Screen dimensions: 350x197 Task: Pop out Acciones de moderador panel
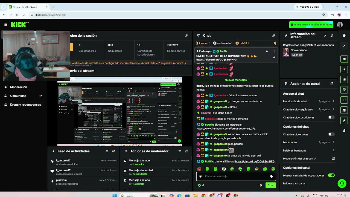click(x=186, y=151)
